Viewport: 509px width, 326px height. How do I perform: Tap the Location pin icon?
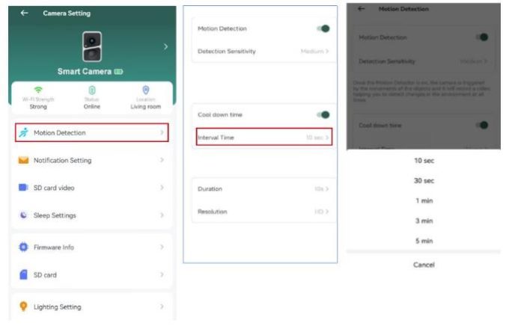point(145,90)
